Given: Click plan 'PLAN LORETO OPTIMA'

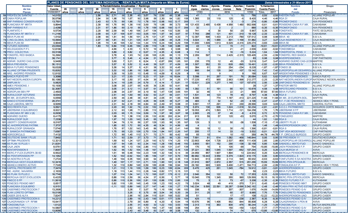Looking at the screenshot, I should (20, 192).
